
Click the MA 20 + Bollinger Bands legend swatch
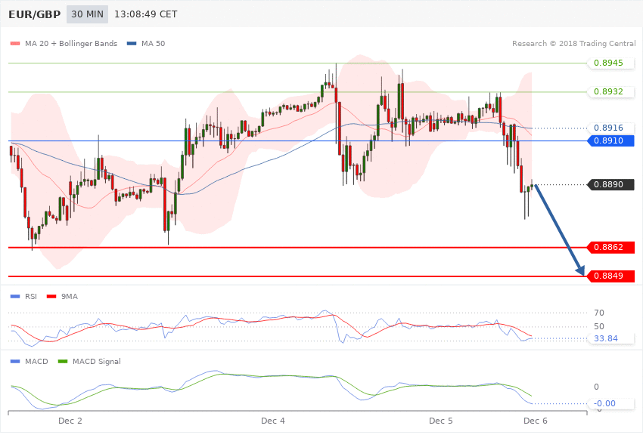click(x=15, y=43)
